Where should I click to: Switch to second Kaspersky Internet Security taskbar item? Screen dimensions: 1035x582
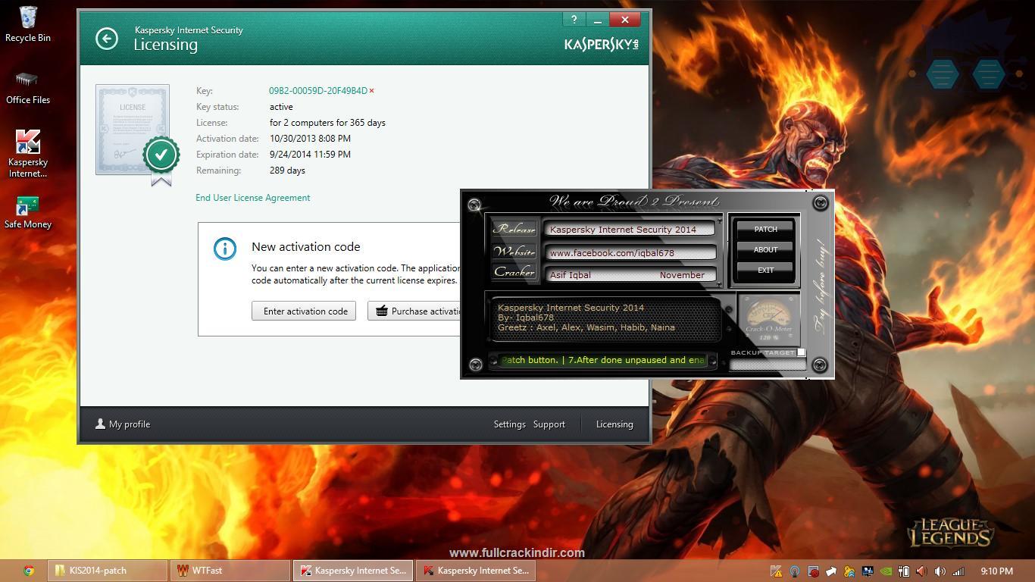(476, 571)
